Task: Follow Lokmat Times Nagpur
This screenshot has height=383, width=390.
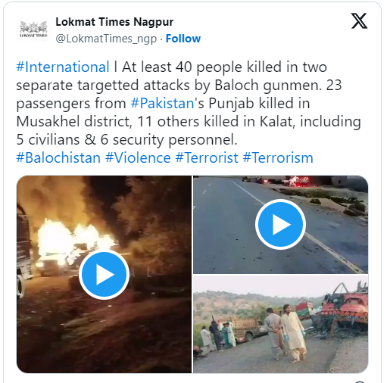Action: (x=183, y=39)
